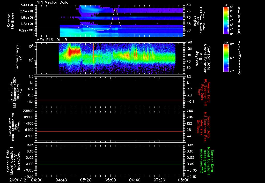This screenshot has width=265, height=183.
Task: Click the "MU Scanner +30V" axis label
Action: click(x=14, y=92)
